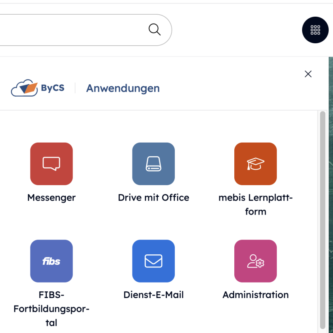Close the Anwendungen overlay
The width and height of the screenshot is (333, 333).
point(308,74)
